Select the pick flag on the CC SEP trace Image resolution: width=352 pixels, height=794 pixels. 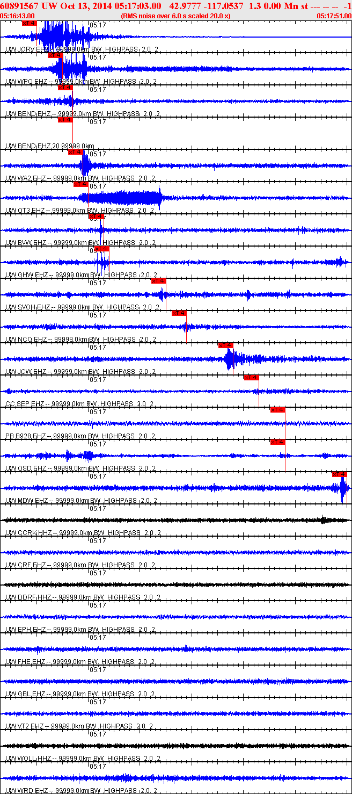(x=252, y=378)
